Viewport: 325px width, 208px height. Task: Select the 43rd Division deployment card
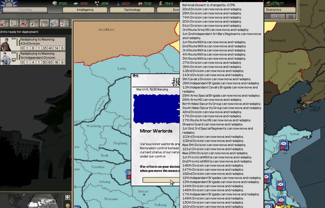click(x=33, y=44)
